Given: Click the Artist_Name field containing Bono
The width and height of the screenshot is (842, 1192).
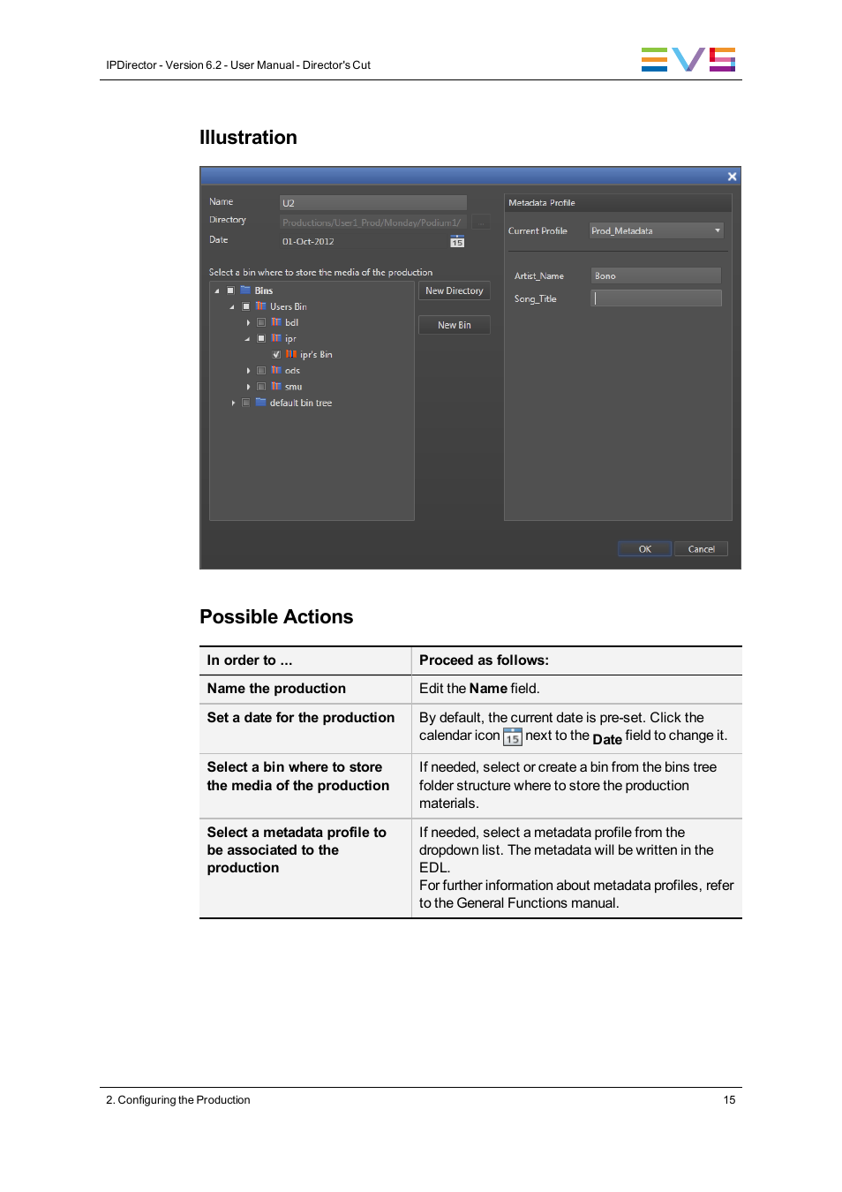Looking at the screenshot, I should 656,275.
